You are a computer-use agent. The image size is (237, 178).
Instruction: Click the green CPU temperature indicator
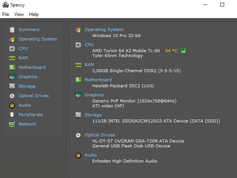183,50
